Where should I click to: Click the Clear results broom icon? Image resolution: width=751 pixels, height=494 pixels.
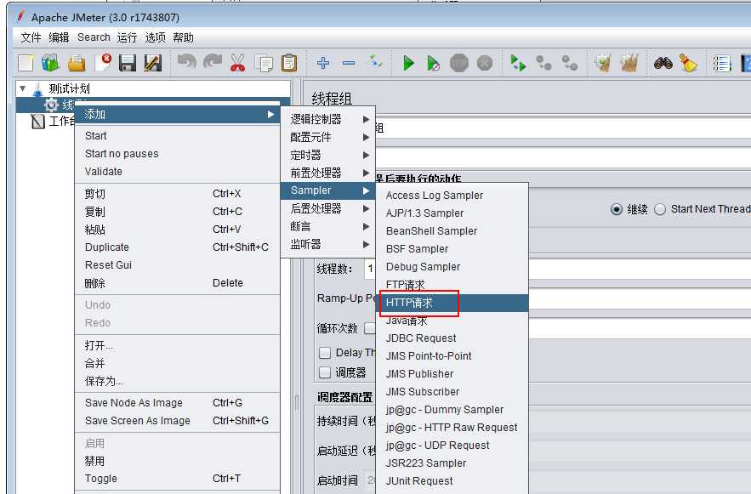pos(603,63)
